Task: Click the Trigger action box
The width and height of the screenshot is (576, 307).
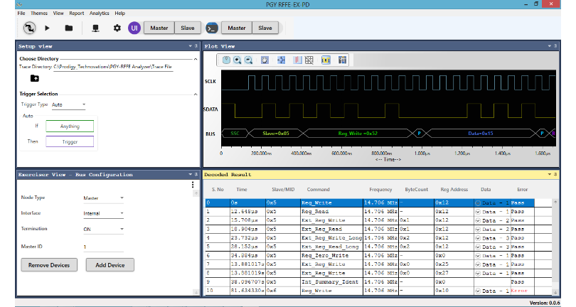Action: pos(70,141)
